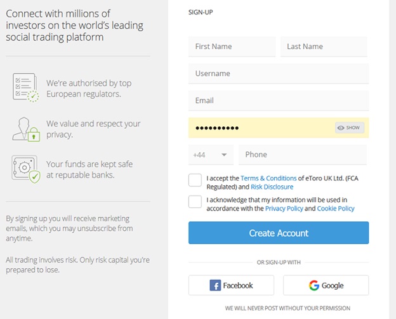Click the privacy padlock person icon
Viewport: 396px width, 319px height.
[25, 129]
